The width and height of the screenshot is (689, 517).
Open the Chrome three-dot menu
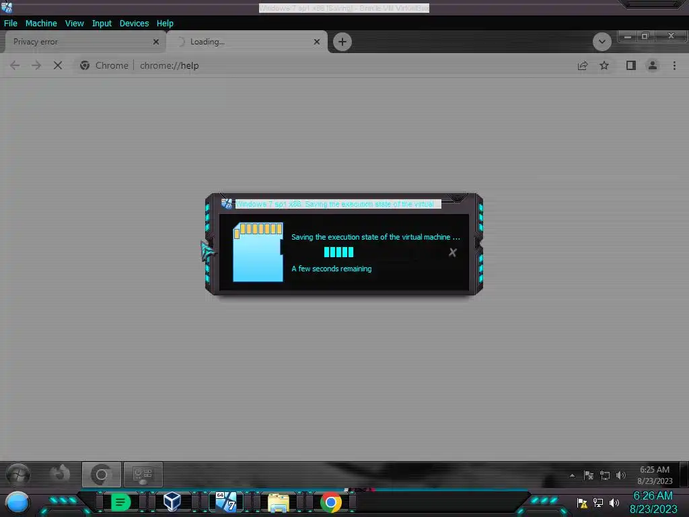(x=674, y=65)
